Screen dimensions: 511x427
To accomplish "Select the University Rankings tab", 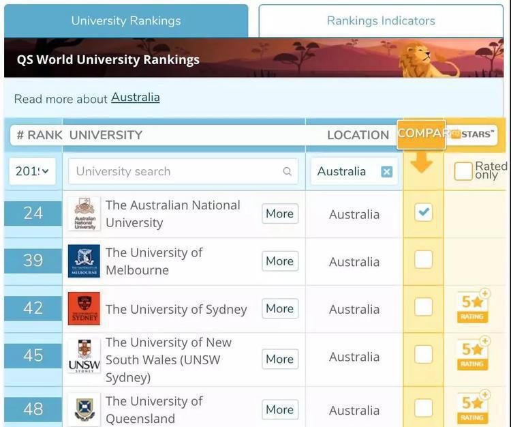I will point(126,20).
